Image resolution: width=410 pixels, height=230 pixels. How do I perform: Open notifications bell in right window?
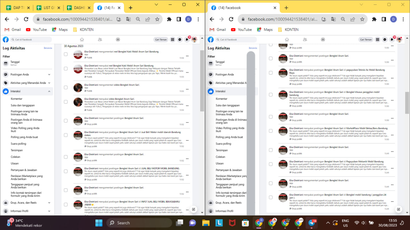click(392, 40)
